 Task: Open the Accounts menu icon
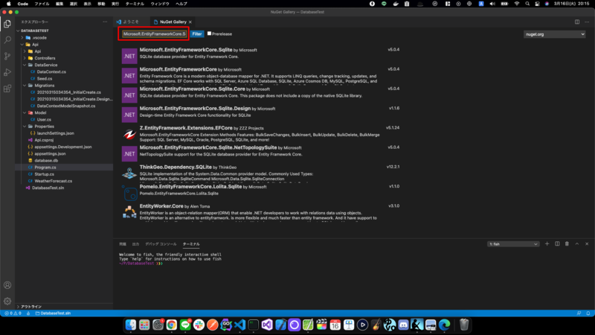tap(7, 285)
